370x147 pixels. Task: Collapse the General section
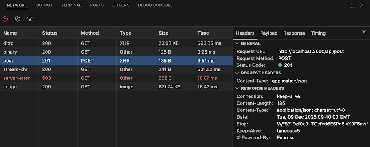coord(237,43)
